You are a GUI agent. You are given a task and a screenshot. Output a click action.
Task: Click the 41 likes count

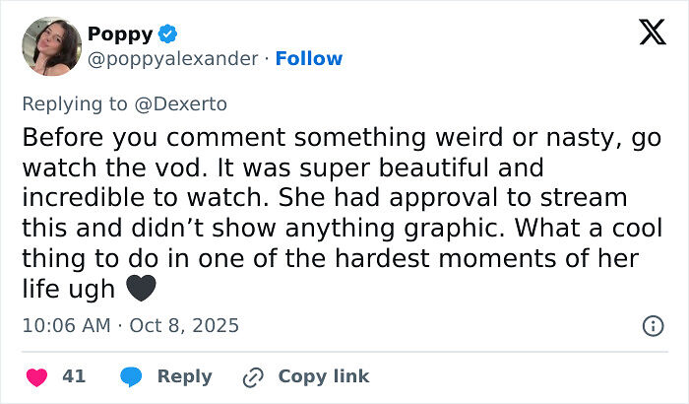[73, 376]
